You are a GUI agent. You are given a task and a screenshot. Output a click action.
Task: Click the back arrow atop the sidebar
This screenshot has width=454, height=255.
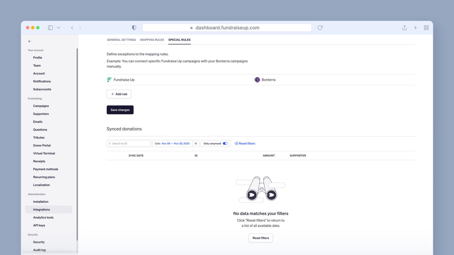tap(29, 41)
